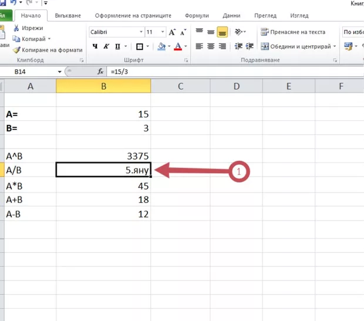Open the Merge and Center dropdown arrow
The height and width of the screenshot is (321, 364).
click(x=335, y=46)
